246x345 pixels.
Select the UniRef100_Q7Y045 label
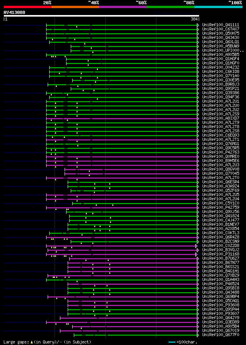221,174
